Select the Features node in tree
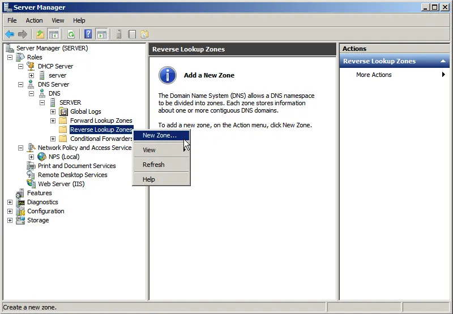453x314 pixels. 39,193
